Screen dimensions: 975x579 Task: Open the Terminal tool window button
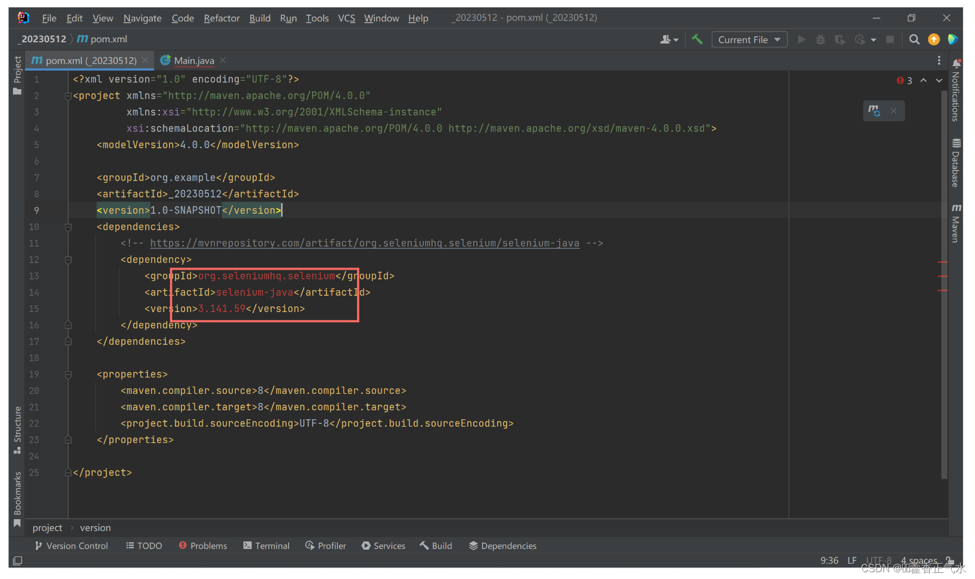267,546
